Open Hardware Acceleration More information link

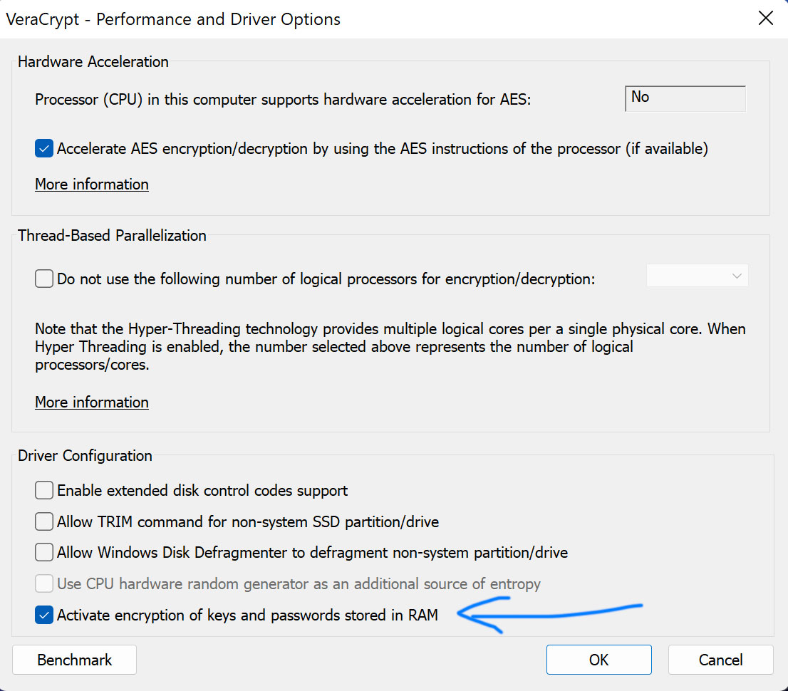(x=91, y=185)
